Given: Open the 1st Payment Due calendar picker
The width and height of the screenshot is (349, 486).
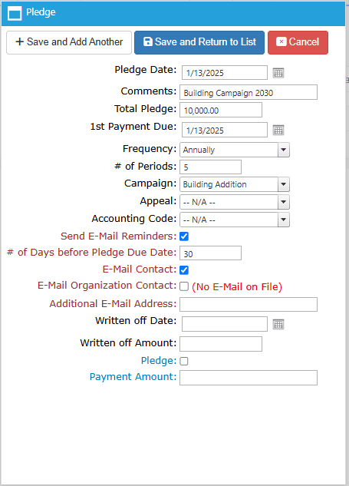Looking at the screenshot, I should pyautogui.click(x=278, y=130).
